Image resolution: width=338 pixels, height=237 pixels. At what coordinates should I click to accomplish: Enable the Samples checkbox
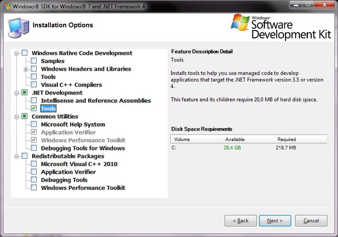[x=34, y=61]
